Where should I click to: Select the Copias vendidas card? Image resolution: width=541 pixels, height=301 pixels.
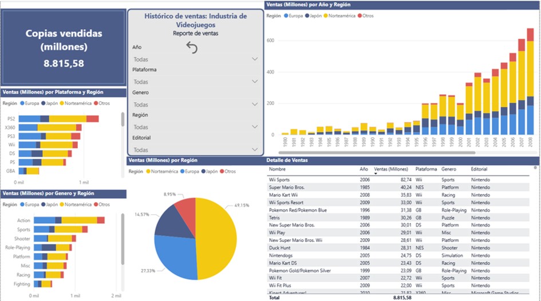[x=64, y=47]
